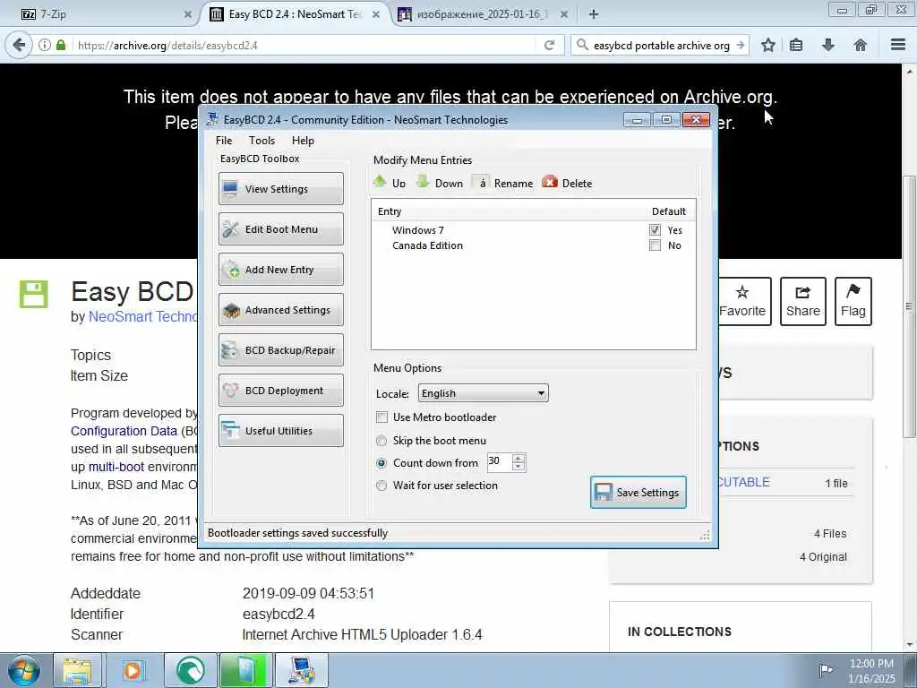Delete the selected boot entry
The height and width of the screenshot is (688, 917).
[x=567, y=183]
